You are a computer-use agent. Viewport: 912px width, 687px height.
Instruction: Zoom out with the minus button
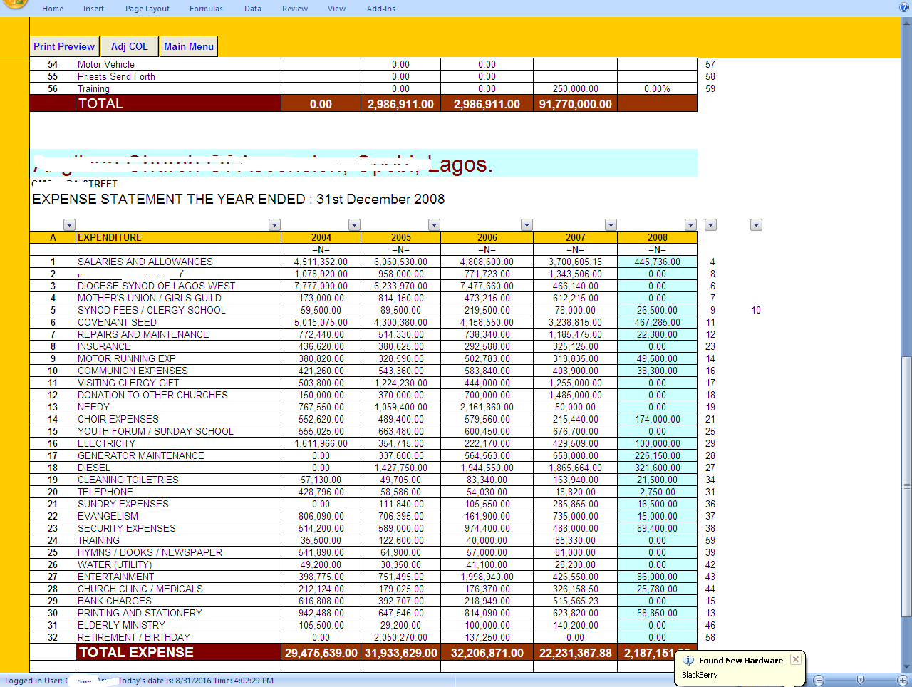(819, 680)
